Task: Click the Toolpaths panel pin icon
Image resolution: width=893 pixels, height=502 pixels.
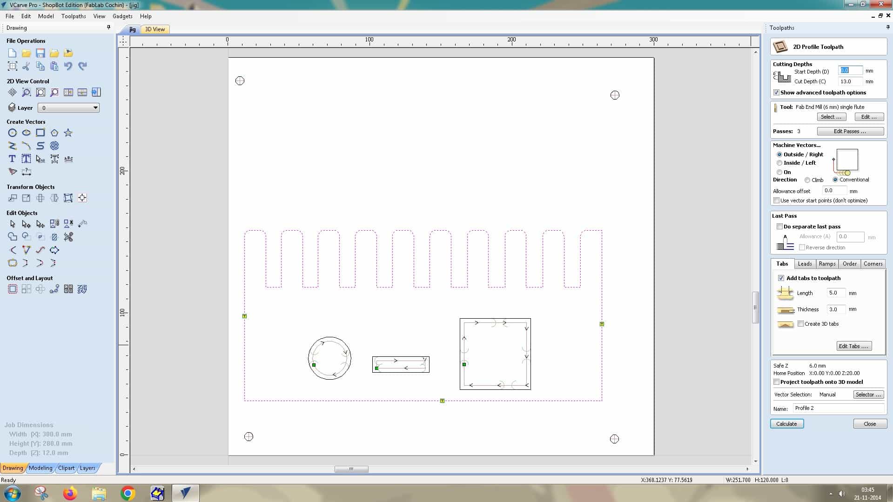Action: 888,27
